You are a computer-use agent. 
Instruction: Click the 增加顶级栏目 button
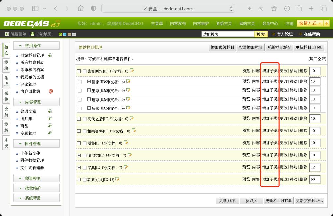(x=222, y=47)
